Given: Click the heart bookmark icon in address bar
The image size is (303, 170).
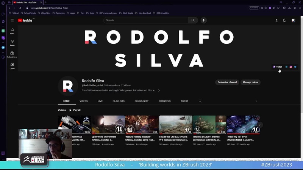Looking at the screenshot, I should 278,8.
